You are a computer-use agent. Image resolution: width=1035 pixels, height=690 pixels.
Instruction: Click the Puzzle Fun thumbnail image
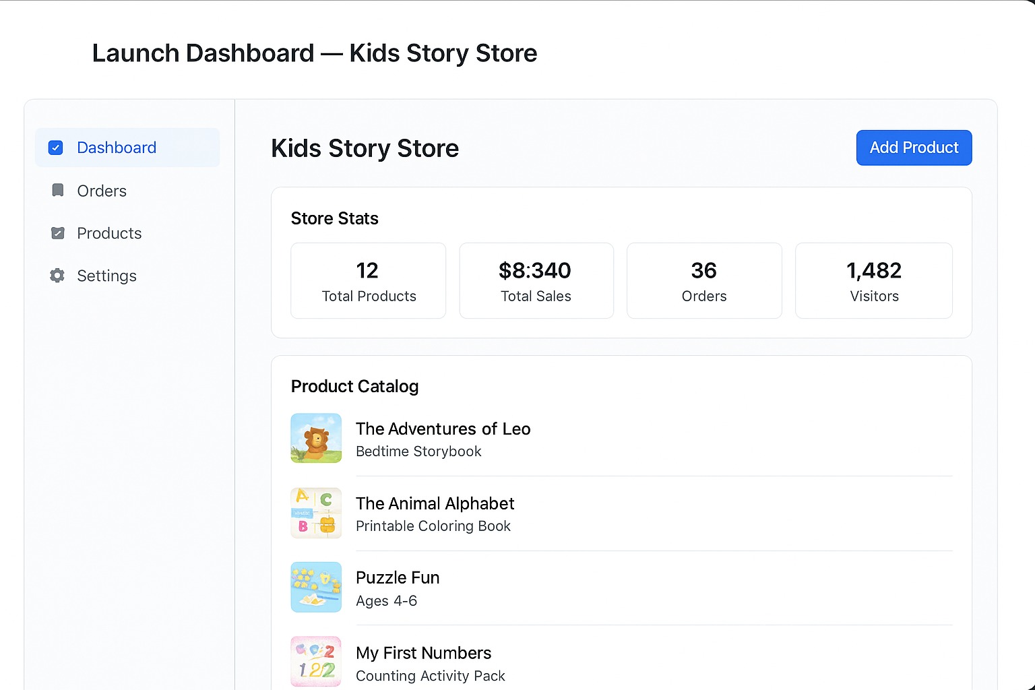click(316, 587)
